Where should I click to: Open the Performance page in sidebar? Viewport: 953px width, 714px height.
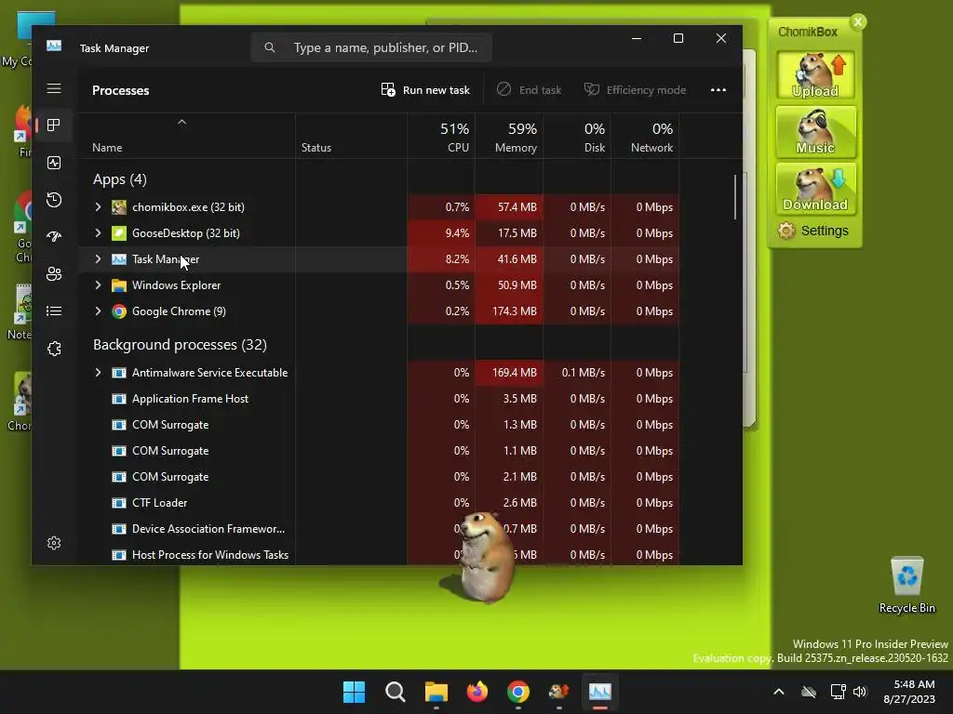54,163
